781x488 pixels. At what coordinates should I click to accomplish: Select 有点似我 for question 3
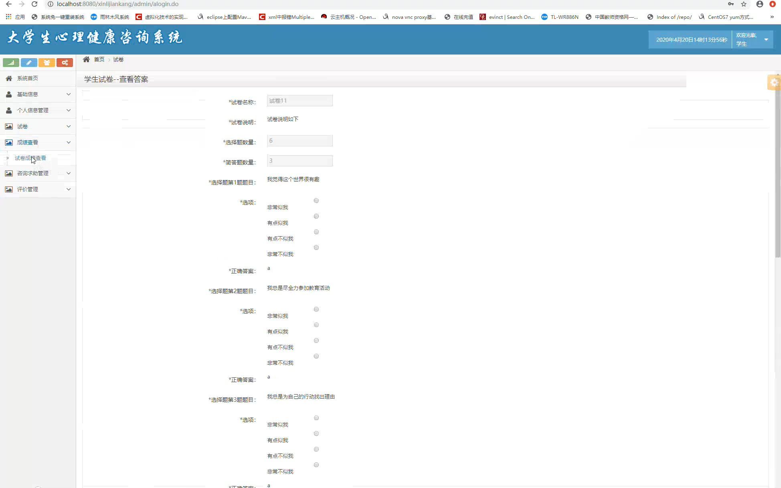pos(316,433)
